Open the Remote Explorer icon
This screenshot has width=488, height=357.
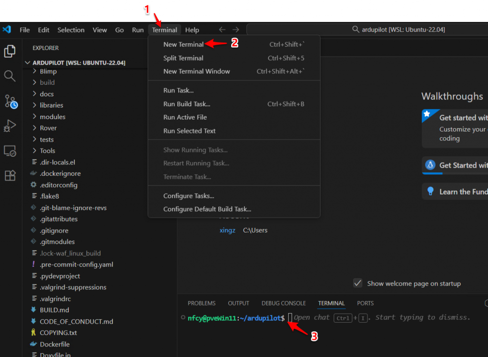click(10, 151)
